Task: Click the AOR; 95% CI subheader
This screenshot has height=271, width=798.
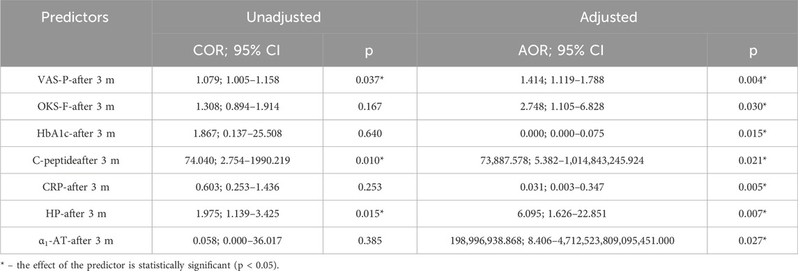Action: (x=561, y=52)
